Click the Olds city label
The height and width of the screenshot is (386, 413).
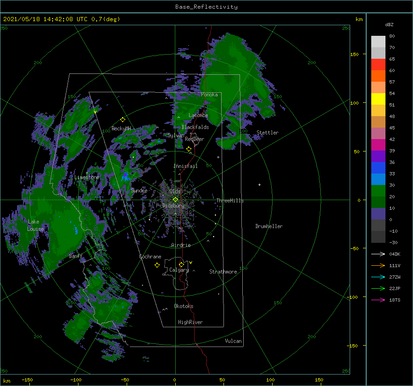tap(175, 191)
